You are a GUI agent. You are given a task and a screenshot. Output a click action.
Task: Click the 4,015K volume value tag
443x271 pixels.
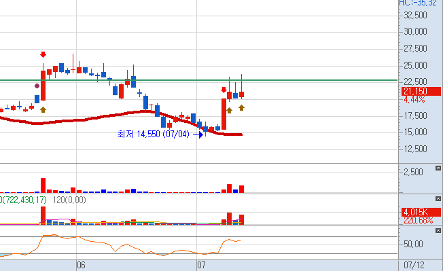point(421,212)
